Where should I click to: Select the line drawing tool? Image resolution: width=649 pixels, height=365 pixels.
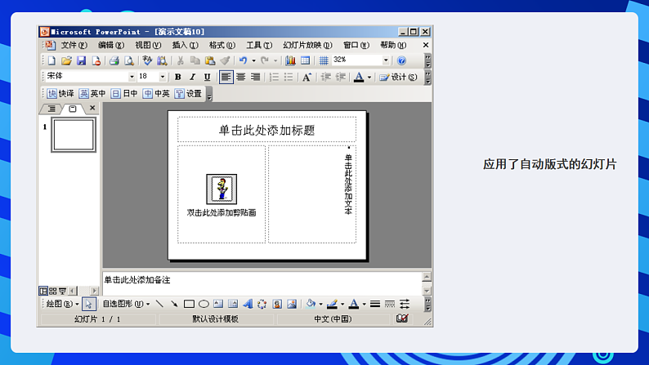pyautogui.click(x=159, y=305)
